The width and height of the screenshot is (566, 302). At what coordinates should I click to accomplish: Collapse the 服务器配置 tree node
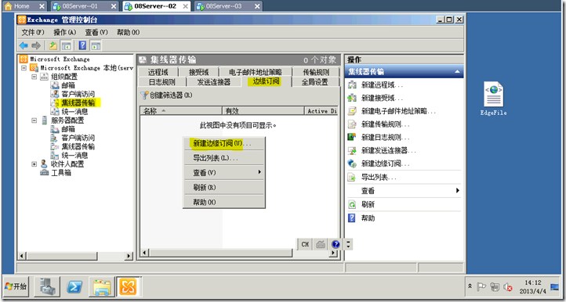pyautogui.click(x=34, y=120)
